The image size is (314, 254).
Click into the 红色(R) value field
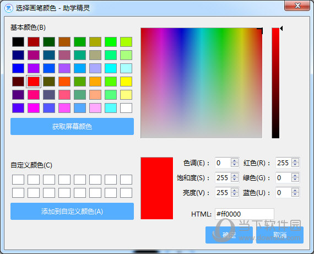(284, 163)
